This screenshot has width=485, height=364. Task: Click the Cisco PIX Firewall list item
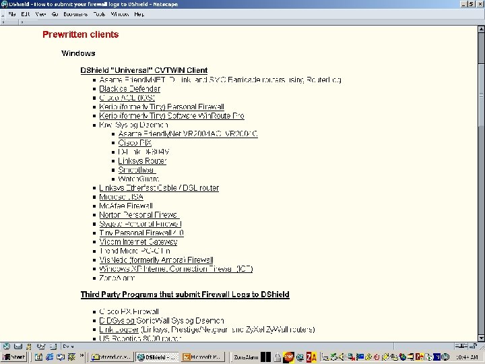coord(129,311)
